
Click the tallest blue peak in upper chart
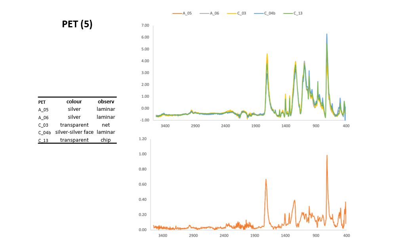pyautogui.click(x=327, y=34)
